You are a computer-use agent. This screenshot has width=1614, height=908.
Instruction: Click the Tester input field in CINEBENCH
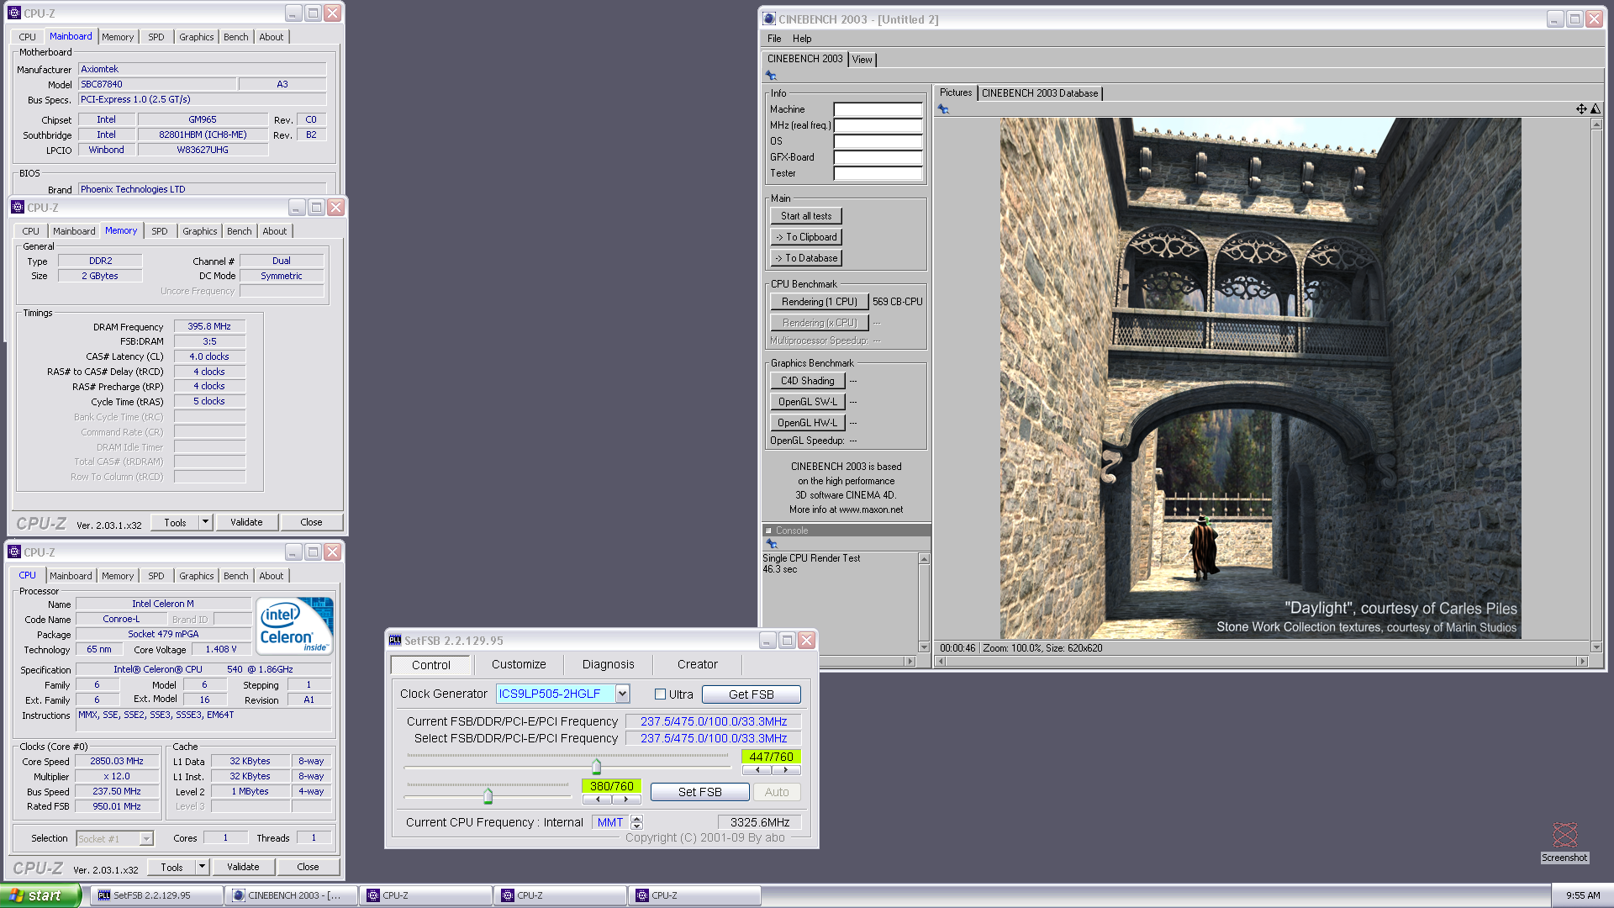click(x=878, y=173)
